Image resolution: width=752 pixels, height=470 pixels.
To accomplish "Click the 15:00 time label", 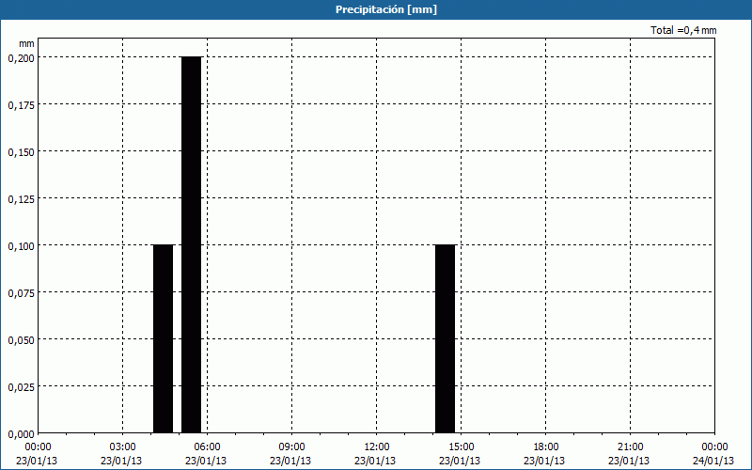I will pos(461,447).
